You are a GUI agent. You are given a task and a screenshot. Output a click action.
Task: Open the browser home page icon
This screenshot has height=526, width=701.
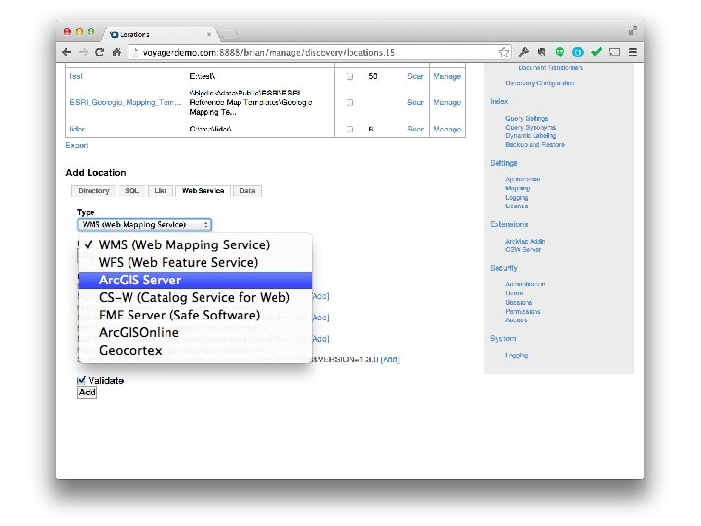coord(117,52)
